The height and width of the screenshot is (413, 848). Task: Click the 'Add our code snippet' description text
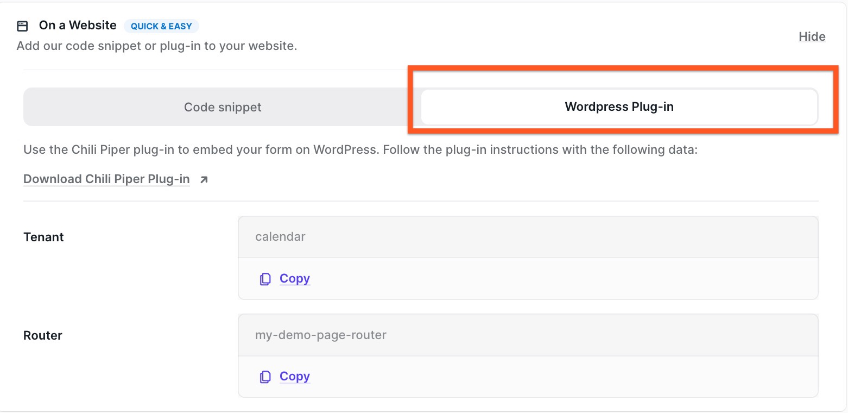[157, 46]
